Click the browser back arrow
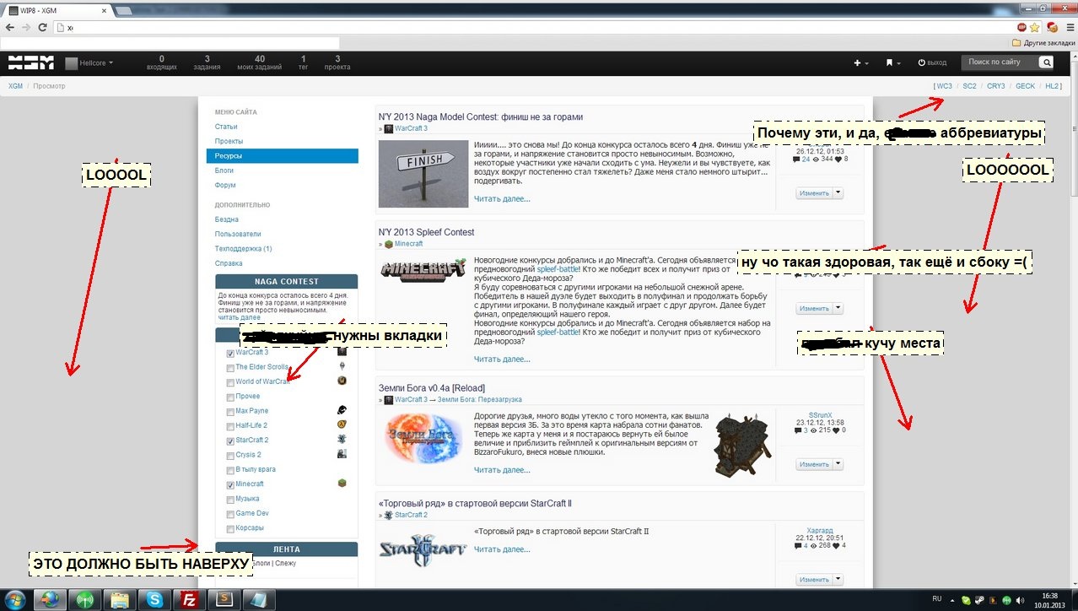The height and width of the screenshot is (611, 1078). click(x=10, y=27)
